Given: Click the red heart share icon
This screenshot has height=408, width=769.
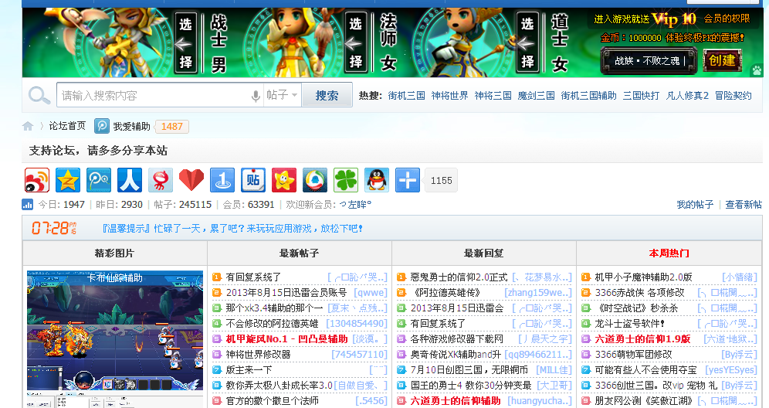Looking at the screenshot, I should click(x=191, y=180).
